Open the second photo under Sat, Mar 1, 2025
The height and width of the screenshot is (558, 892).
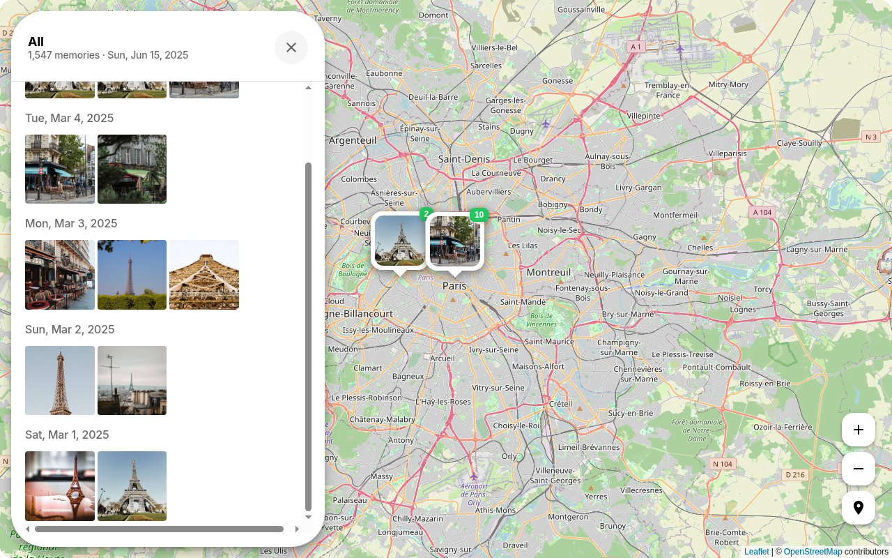tap(132, 486)
